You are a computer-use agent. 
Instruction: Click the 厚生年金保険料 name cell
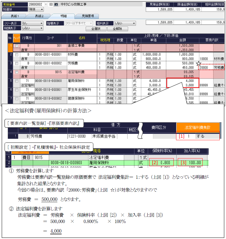tap(82, 90)
